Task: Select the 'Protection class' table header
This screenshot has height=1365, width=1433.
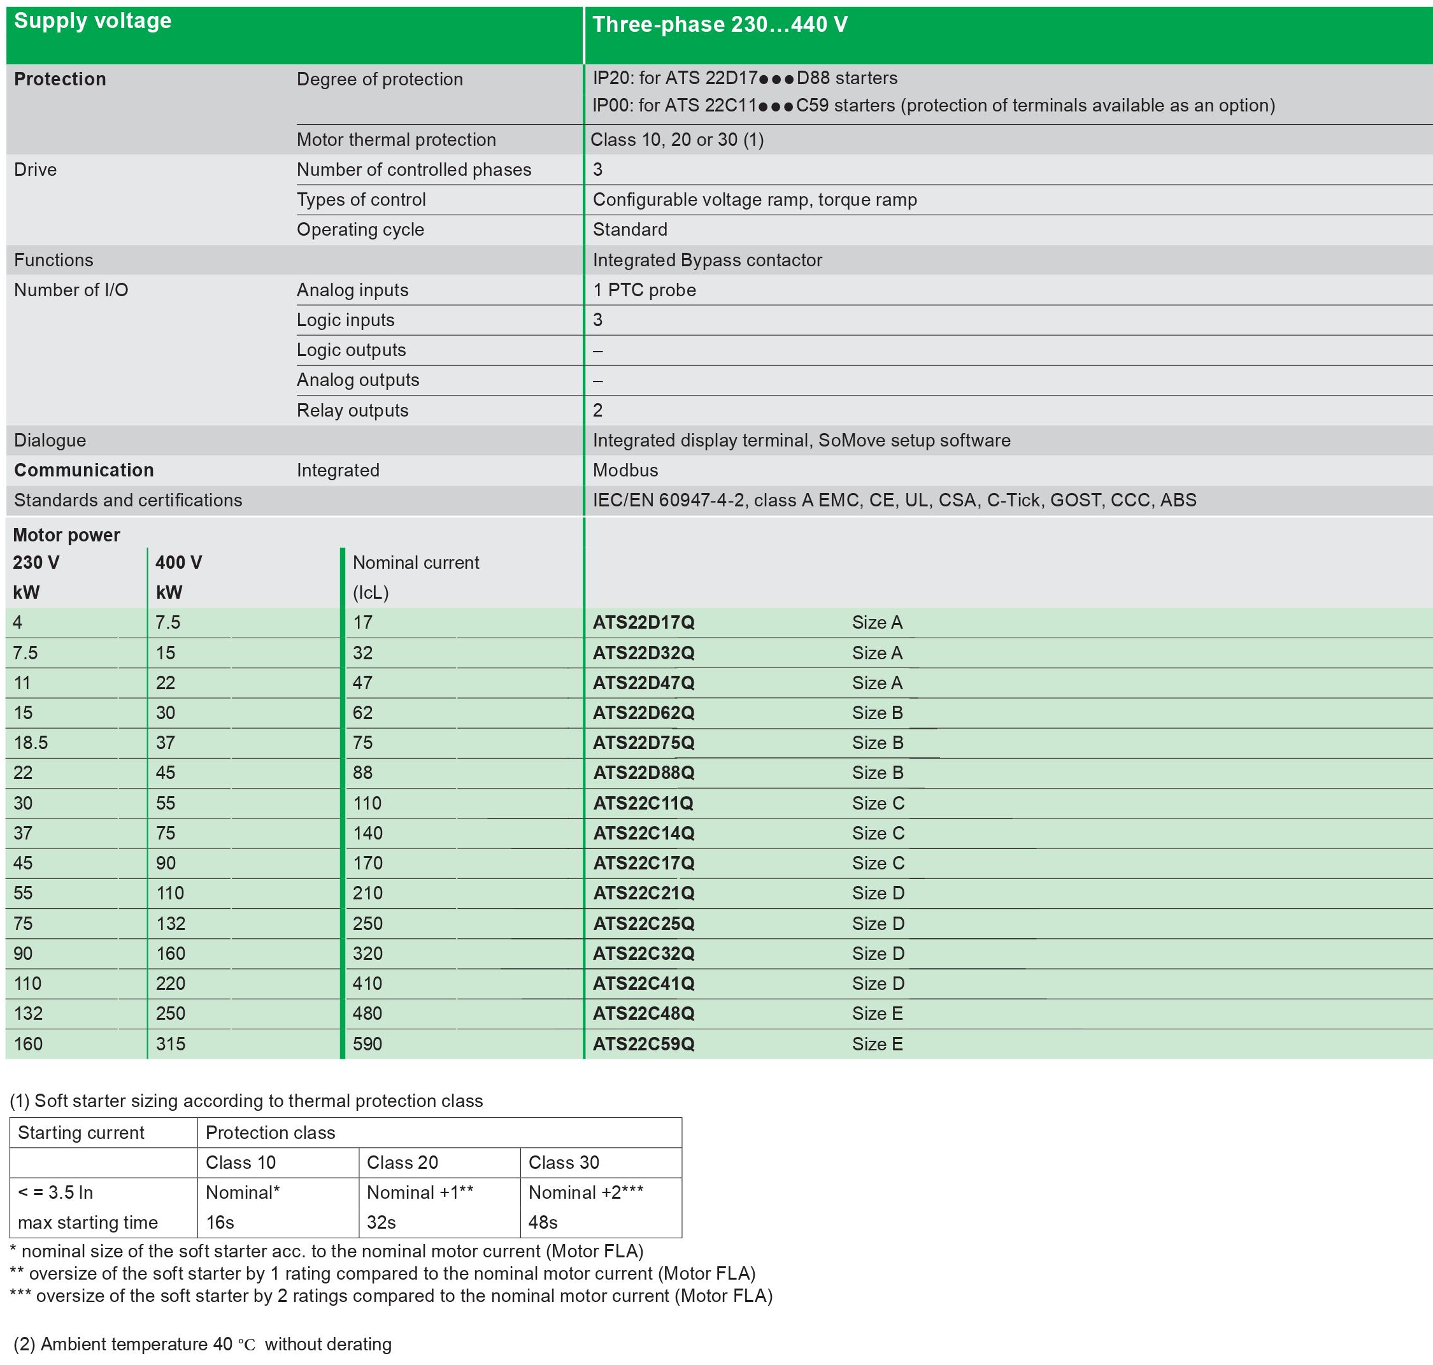Action: tap(270, 1133)
